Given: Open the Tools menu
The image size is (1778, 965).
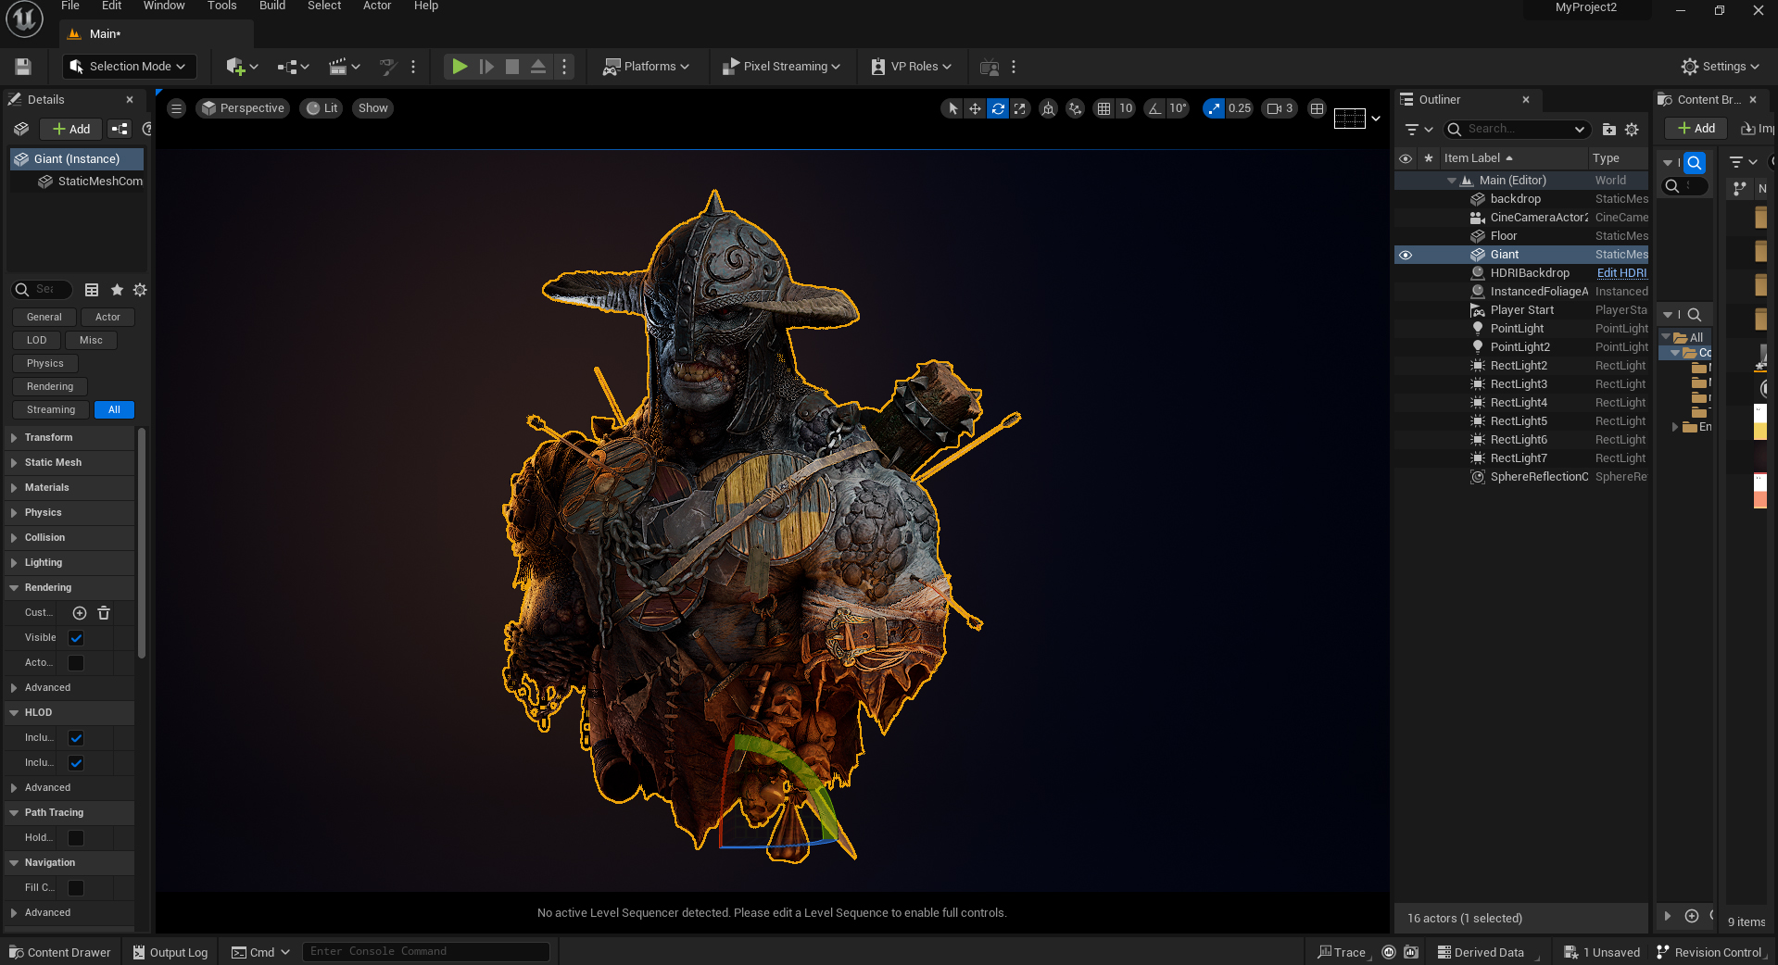Looking at the screenshot, I should click(222, 6).
